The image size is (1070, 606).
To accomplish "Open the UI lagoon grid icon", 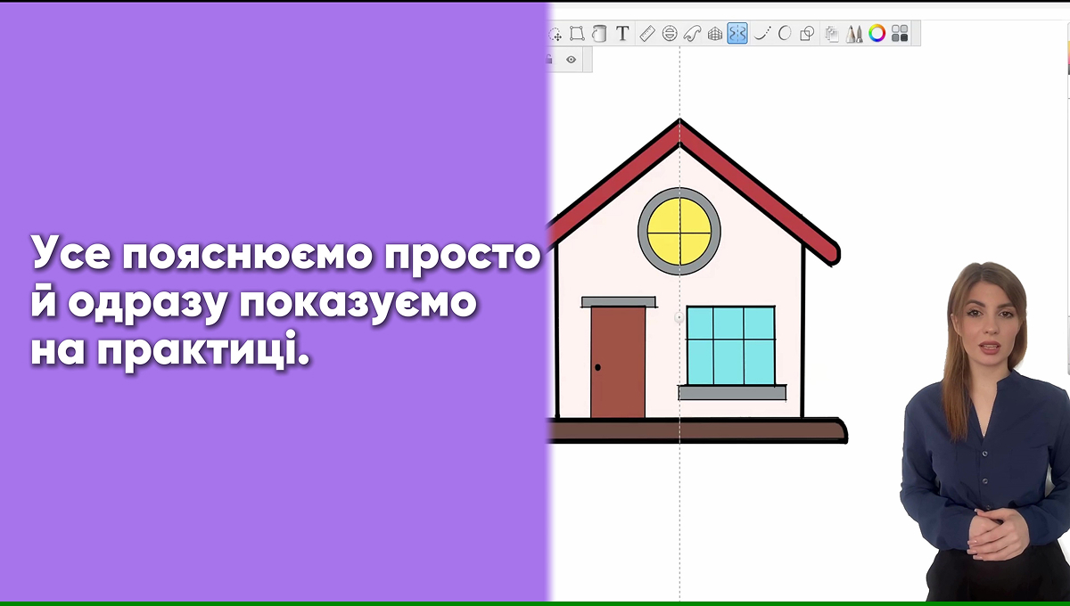I will [900, 34].
